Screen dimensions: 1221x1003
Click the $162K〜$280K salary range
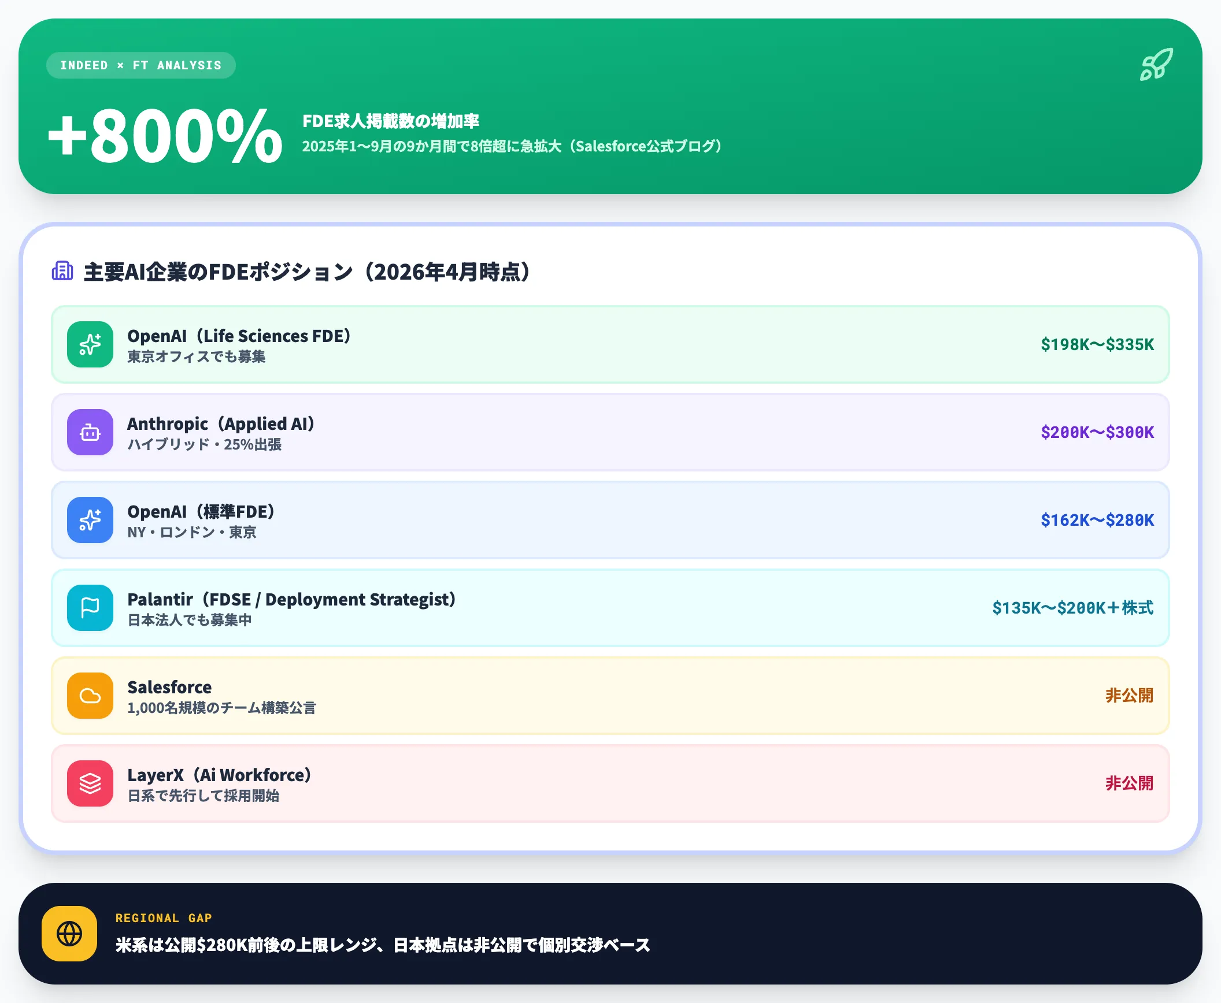[1097, 520]
